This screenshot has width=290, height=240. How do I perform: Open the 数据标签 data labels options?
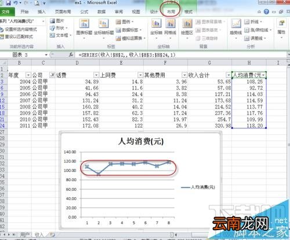pos(129,30)
